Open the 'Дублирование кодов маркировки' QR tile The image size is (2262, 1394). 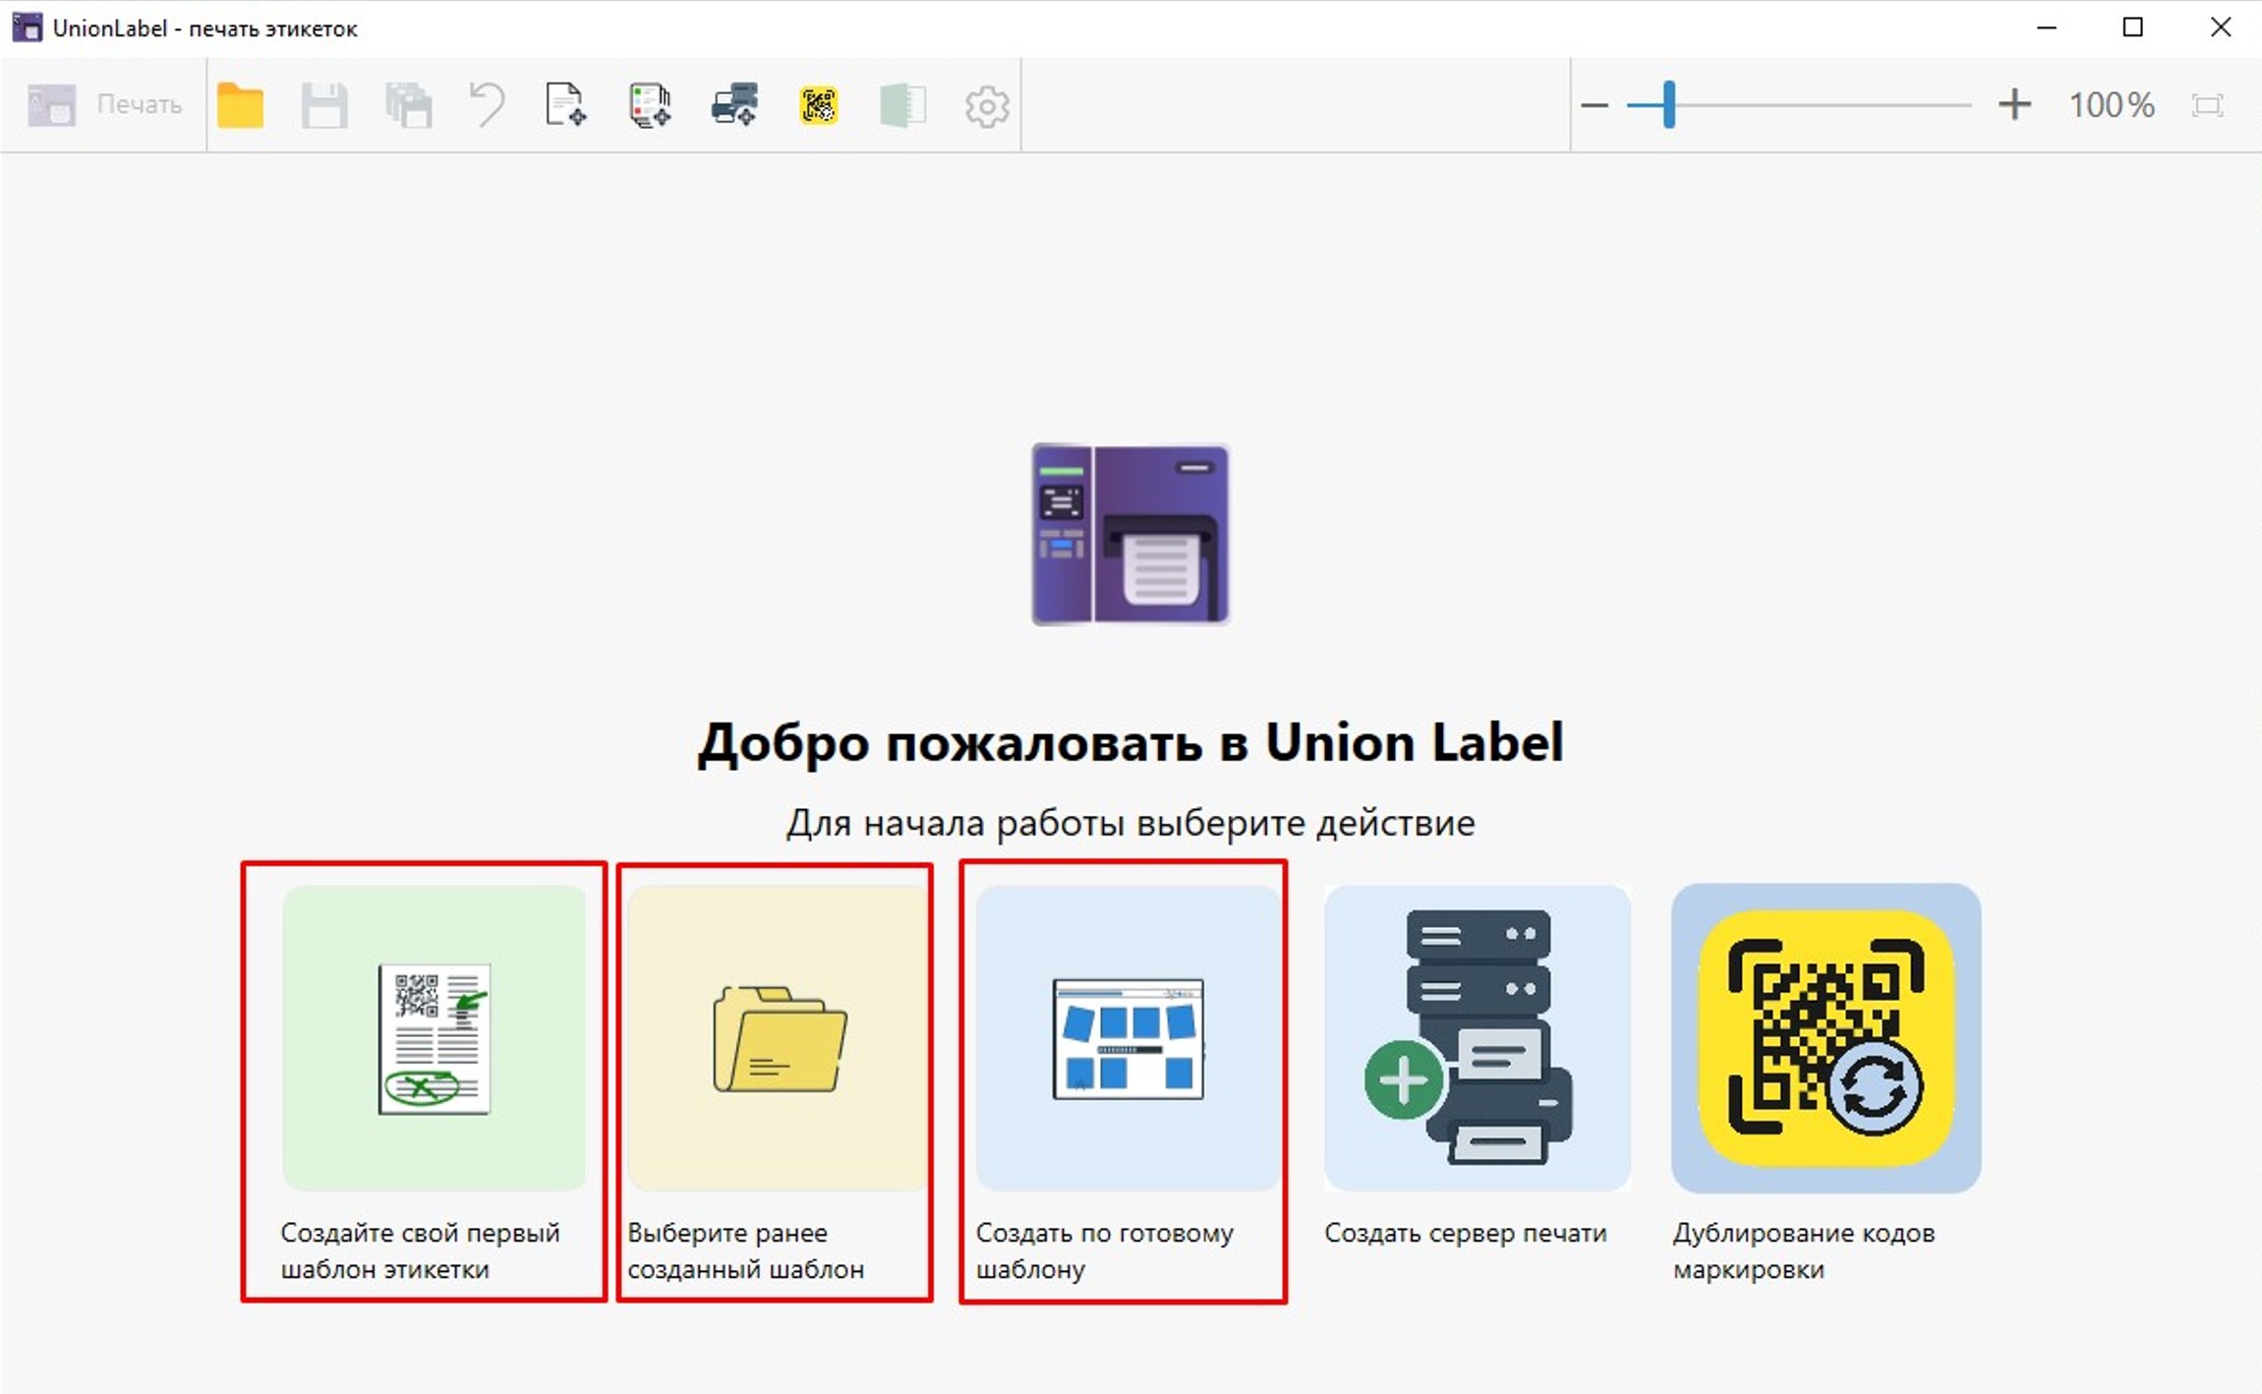tap(1826, 1038)
